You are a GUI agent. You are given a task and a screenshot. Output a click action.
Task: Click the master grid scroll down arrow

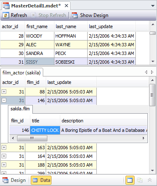(x=153, y=62)
